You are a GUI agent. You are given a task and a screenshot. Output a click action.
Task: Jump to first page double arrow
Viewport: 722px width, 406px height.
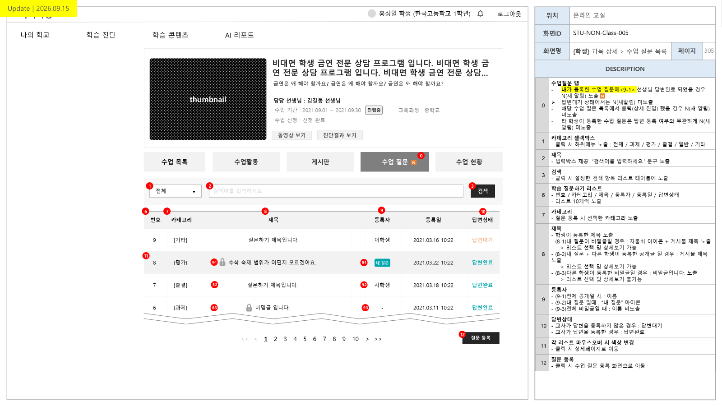pyautogui.click(x=245, y=339)
